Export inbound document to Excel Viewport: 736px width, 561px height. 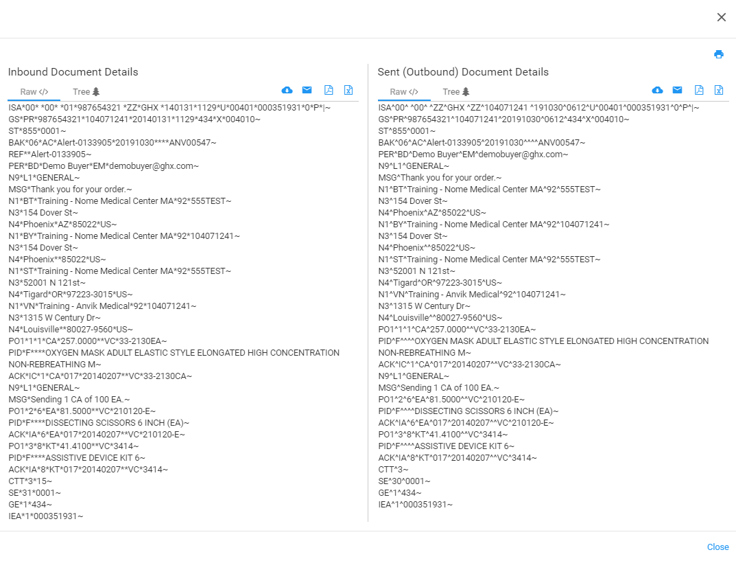coord(348,91)
